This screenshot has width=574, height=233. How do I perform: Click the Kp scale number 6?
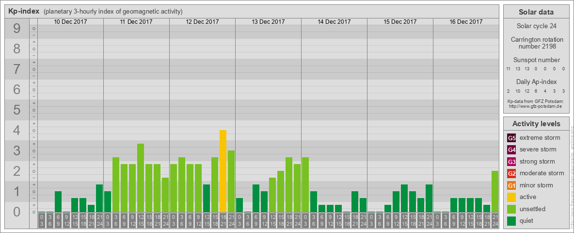click(x=17, y=89)
